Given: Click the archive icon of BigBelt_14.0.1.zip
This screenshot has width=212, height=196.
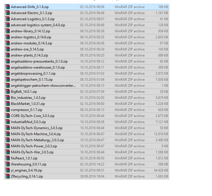Looking at the screenshot, I should (x=7, y=92).
